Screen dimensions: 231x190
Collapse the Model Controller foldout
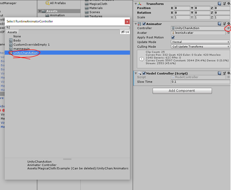pyautogui.click(x=136, y=73)
